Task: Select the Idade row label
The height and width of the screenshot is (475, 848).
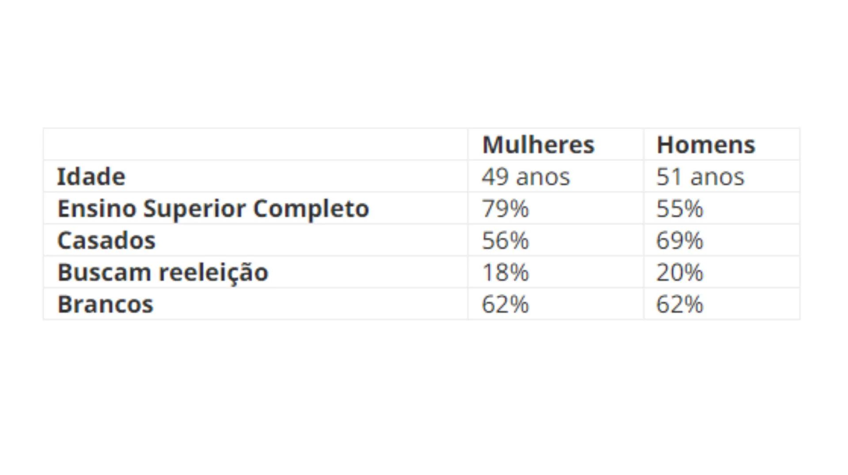Action: (91, 177)
